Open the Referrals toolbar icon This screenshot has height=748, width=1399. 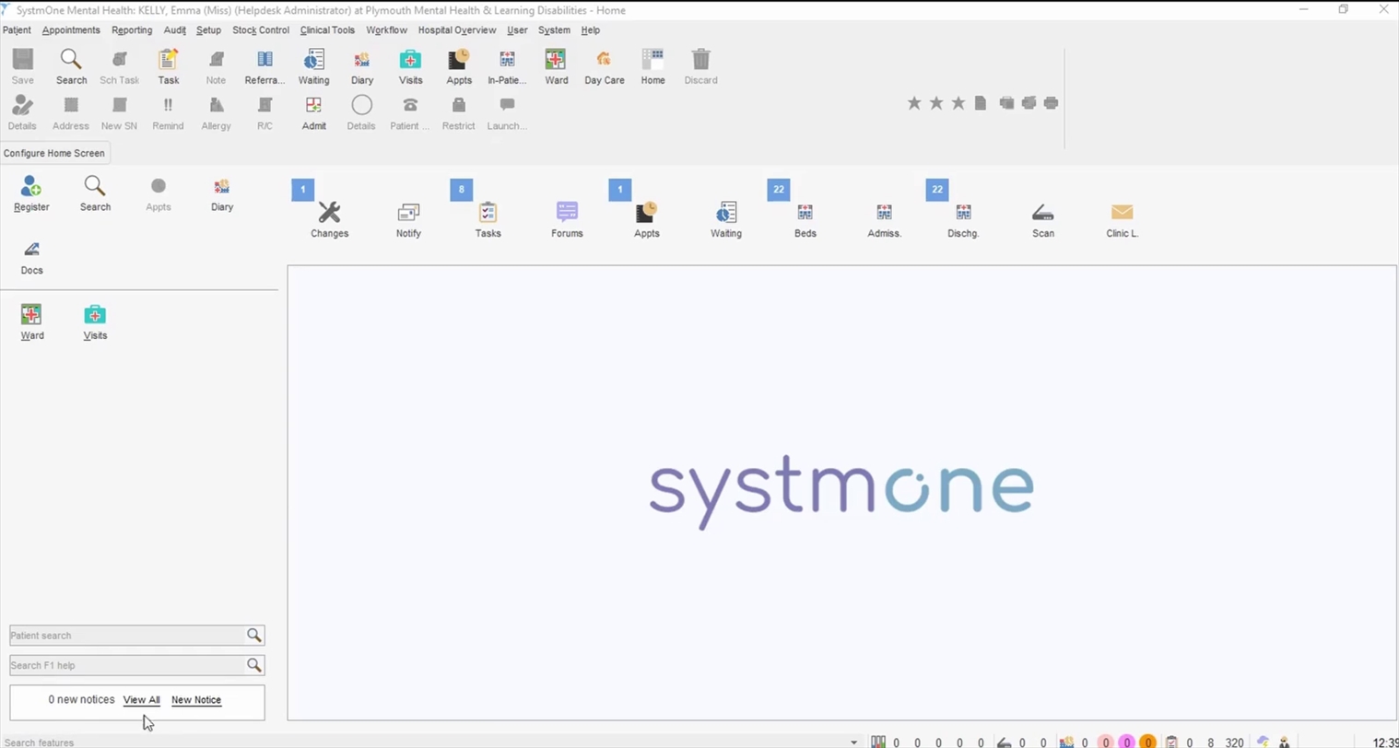265,66
